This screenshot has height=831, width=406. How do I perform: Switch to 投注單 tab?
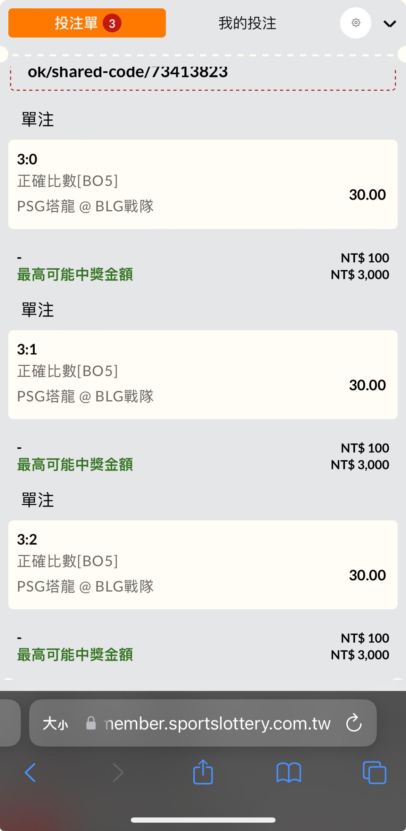point(87,23)
